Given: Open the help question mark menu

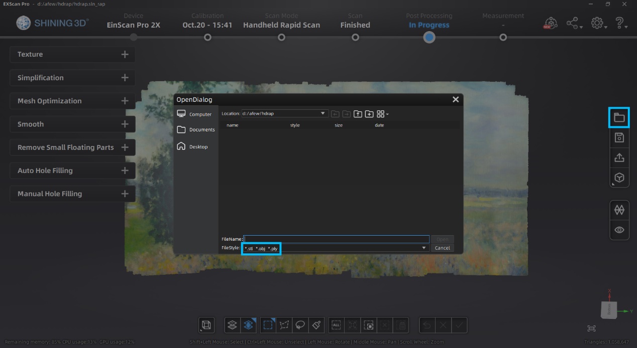Looking at the screenshot, I should click(621, 23).
